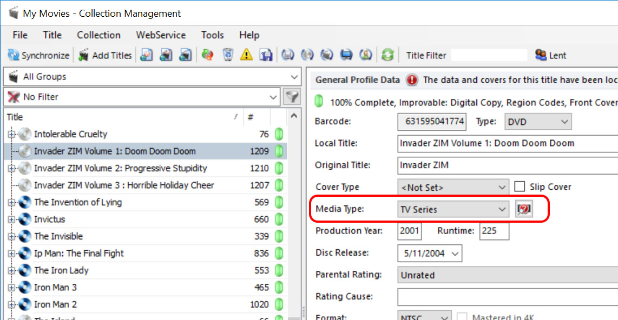Click the Runtime field showing 225

pyautogui.click(x=494, y=231)
